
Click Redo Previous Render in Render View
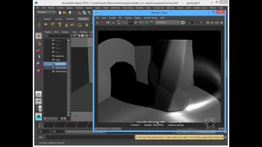(x=97, y=22)
